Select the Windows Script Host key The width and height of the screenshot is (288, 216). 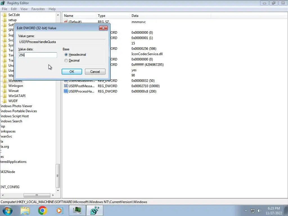tap(14, 116)
